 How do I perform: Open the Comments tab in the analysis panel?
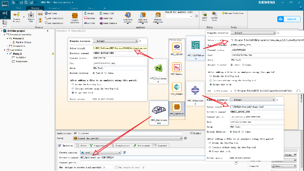pyautogui.click(x=160, y=146)
